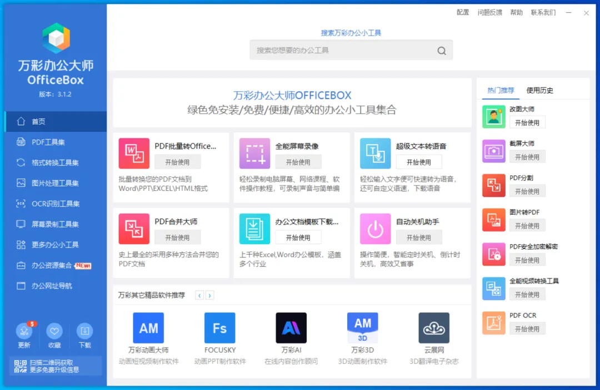Click 开始使用 under 截屏大师
This screenshot has width=600, height=390.
(527, 157)
